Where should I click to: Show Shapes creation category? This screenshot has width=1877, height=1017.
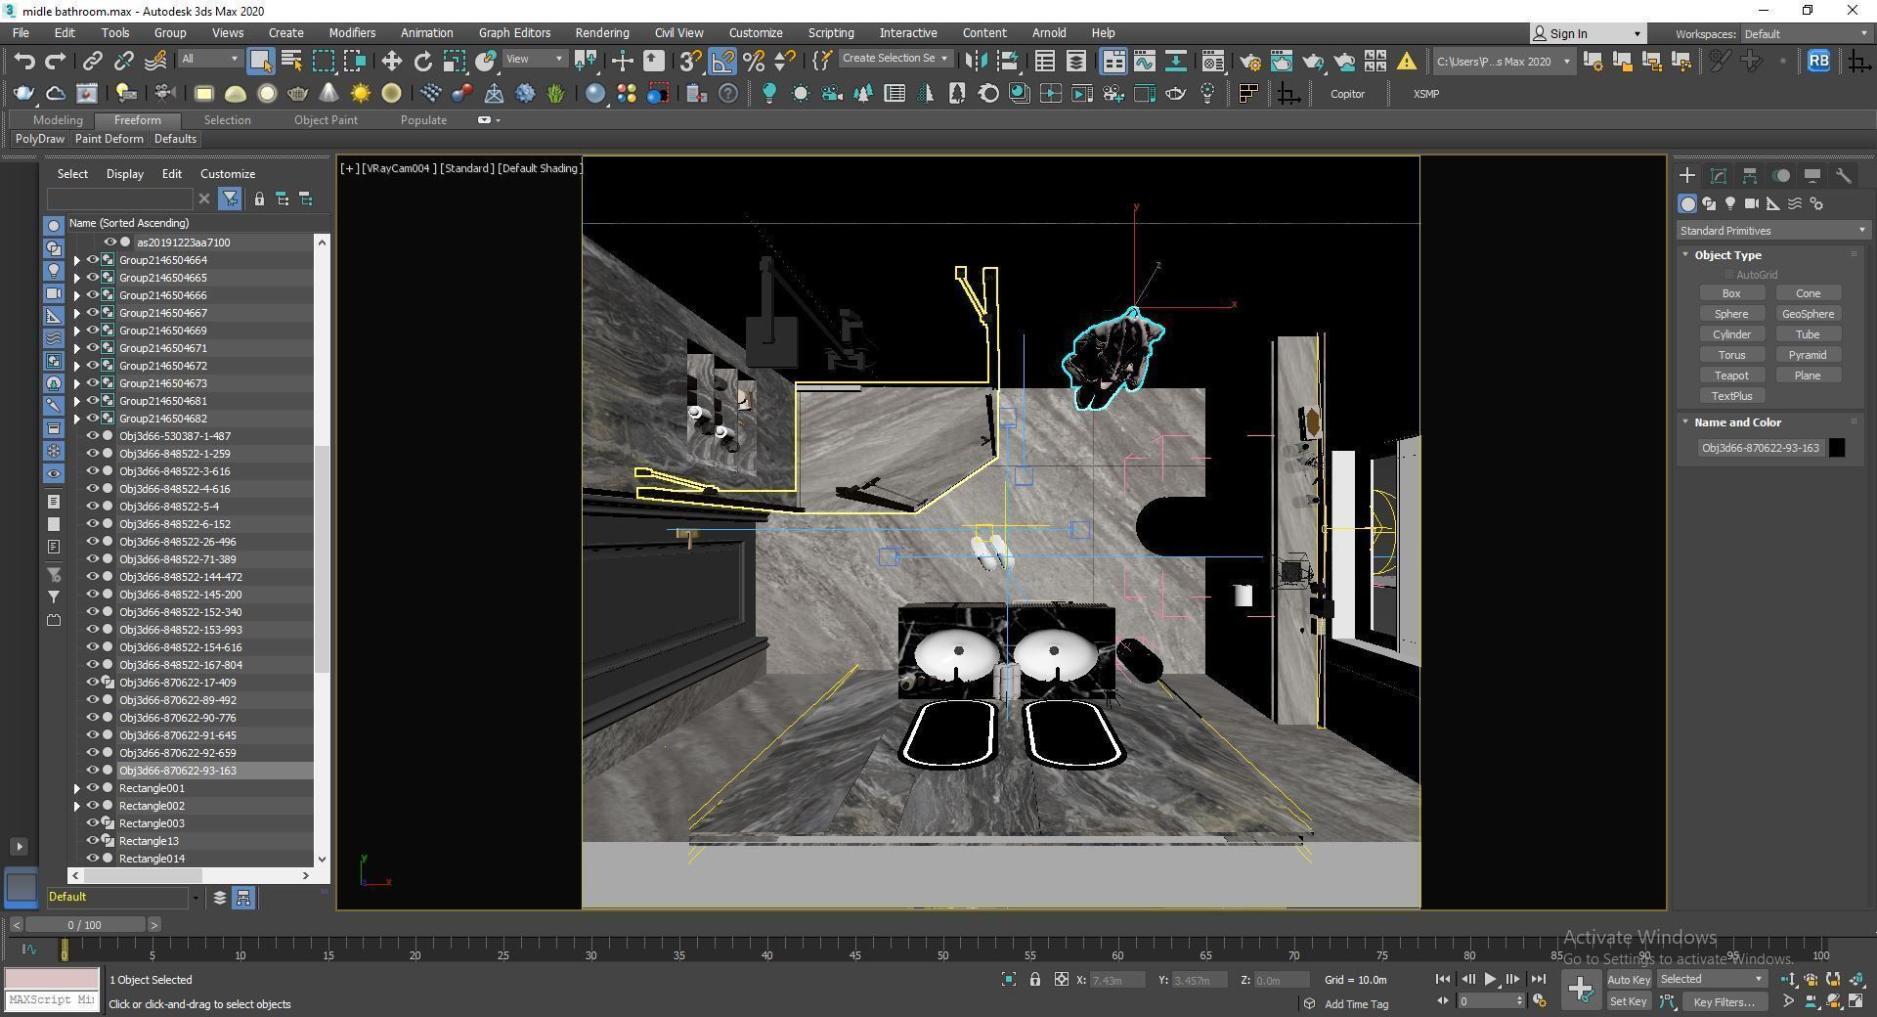point(1709,203)
